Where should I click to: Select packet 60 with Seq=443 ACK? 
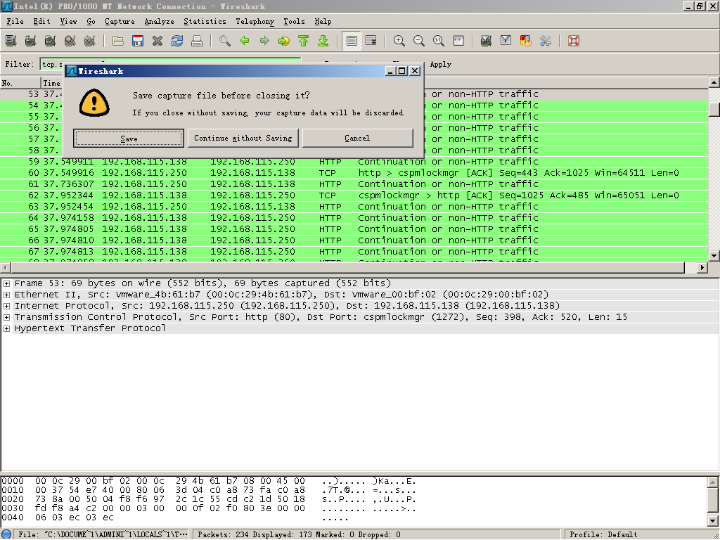tap(354, 173)
